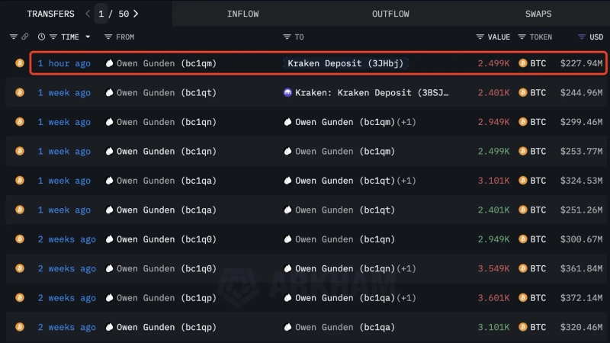
Task: Toggle the USD column filter
Action: [582, 37]
